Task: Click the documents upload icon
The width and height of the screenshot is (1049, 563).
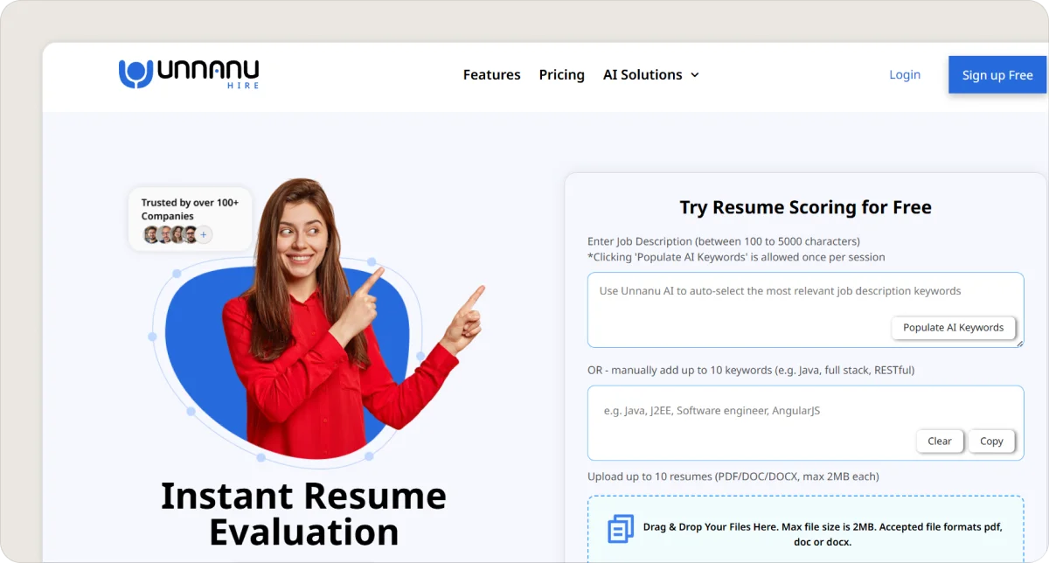Action: (x=621, y=529)
